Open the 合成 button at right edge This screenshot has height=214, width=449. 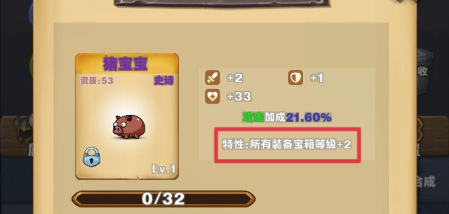[426, 182]
